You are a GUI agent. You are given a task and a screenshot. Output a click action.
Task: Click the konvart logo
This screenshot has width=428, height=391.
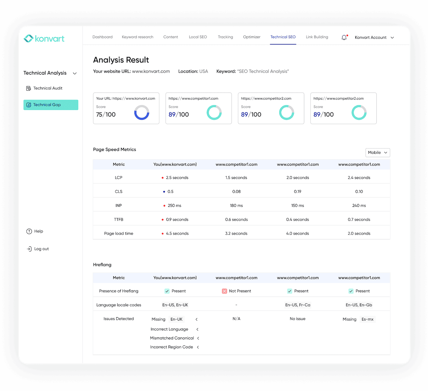pyautogui.click(x=44, y=38)
